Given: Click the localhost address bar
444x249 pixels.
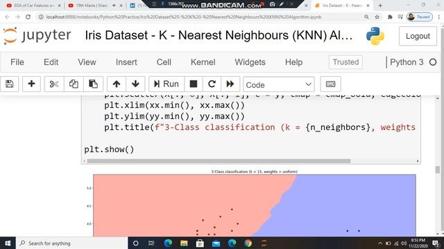Looking at the screenshot, I should click(183, 17).
